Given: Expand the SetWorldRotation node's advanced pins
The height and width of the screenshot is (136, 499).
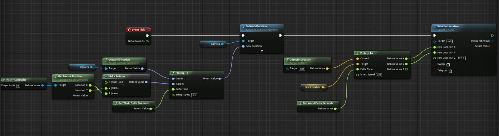Looking at the screenshot, I should point(262,51).
